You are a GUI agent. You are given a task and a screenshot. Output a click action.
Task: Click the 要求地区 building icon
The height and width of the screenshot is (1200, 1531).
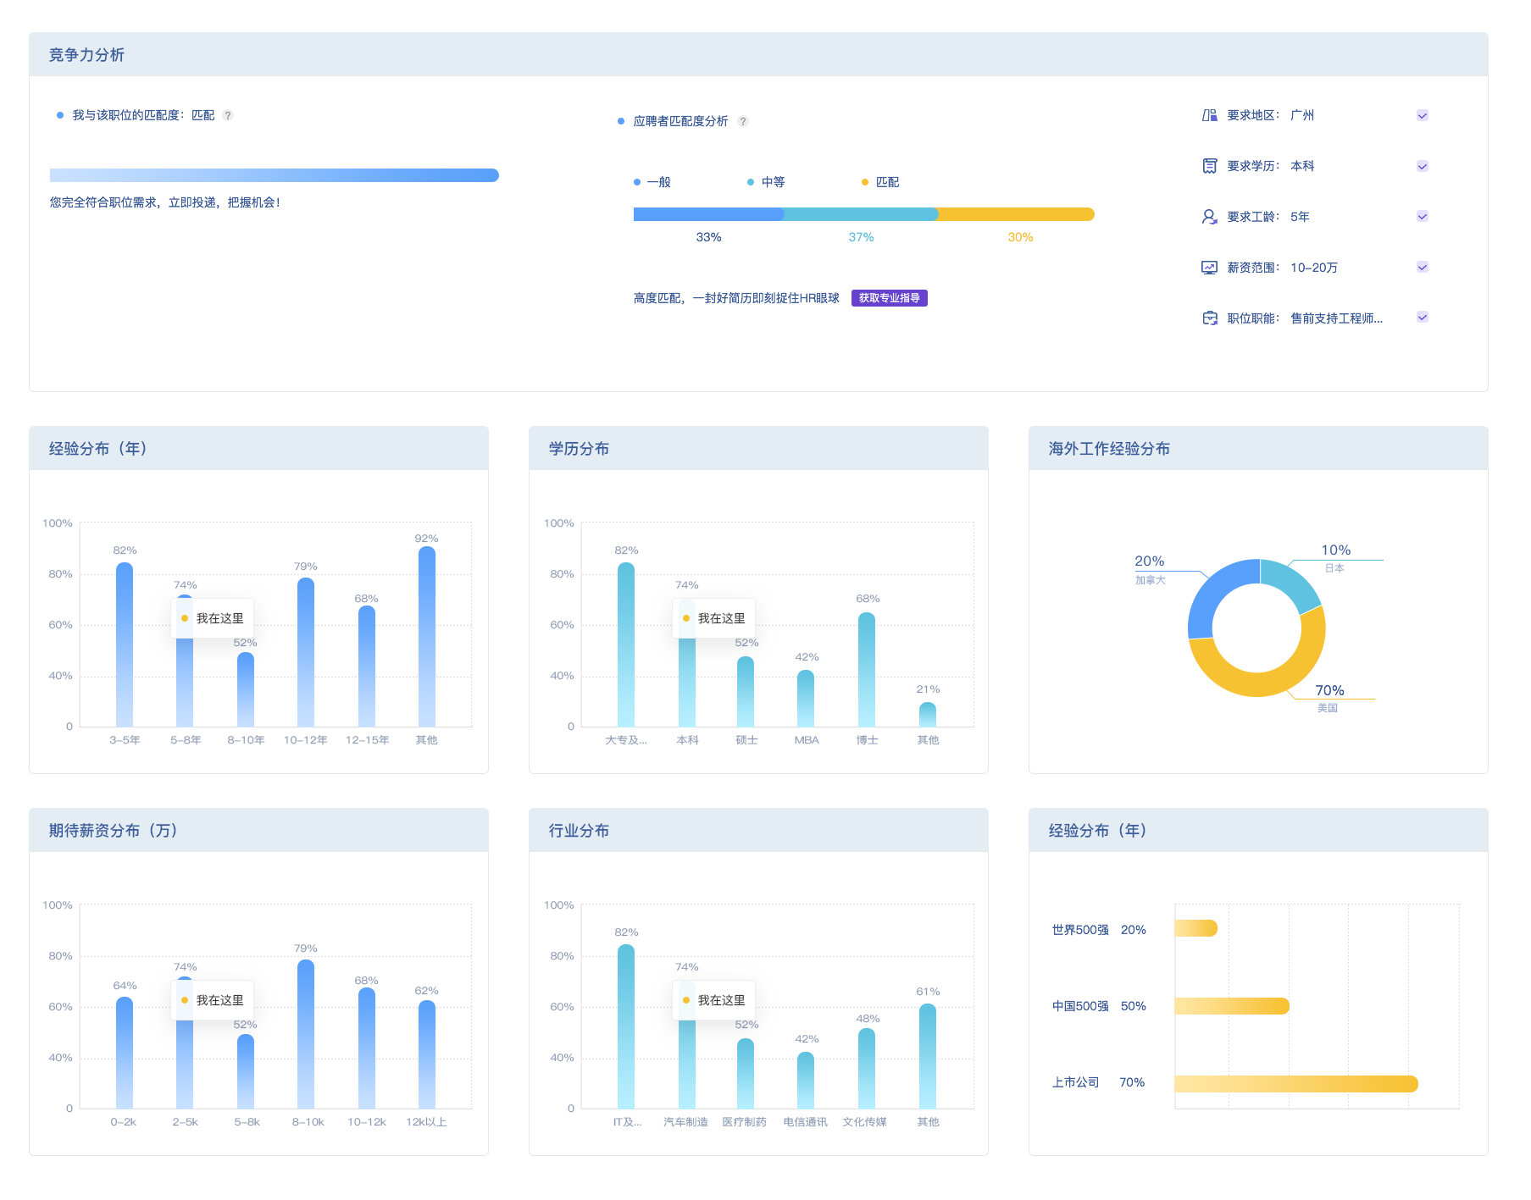[1209, 115]
